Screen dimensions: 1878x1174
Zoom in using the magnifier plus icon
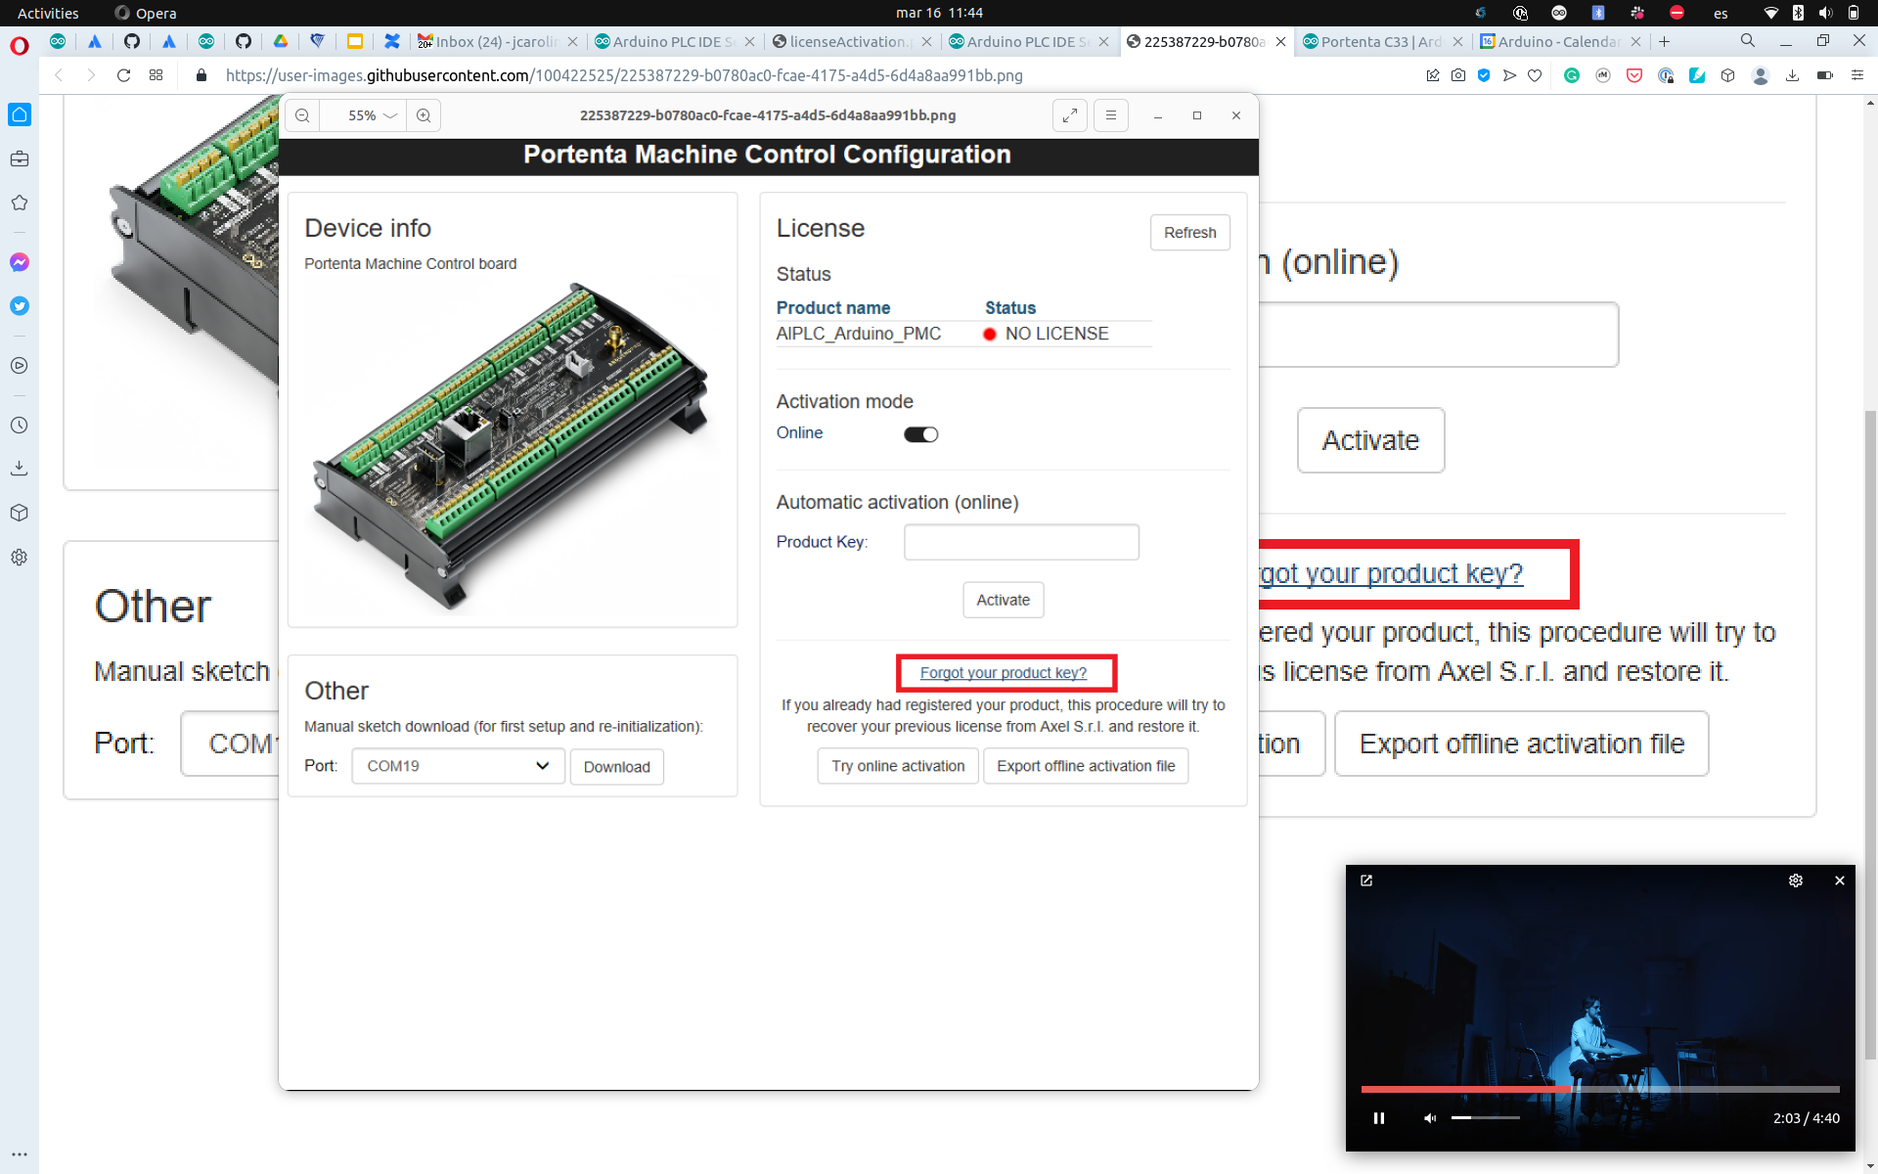click(x=424, y=115)
